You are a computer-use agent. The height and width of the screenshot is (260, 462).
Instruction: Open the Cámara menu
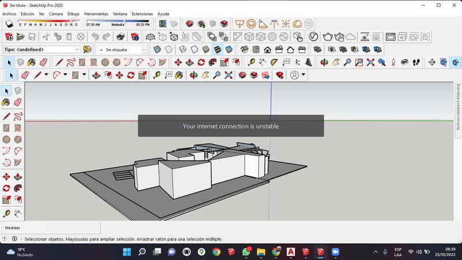coord(56,13)
